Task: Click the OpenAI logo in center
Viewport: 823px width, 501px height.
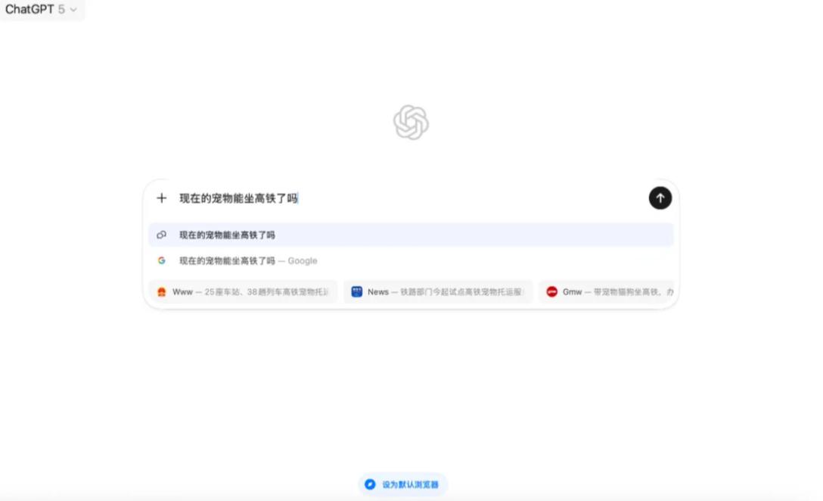Action: click(411, 123)
